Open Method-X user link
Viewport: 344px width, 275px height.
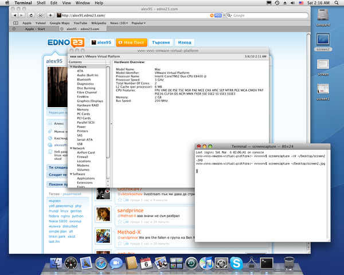point(129,232)
